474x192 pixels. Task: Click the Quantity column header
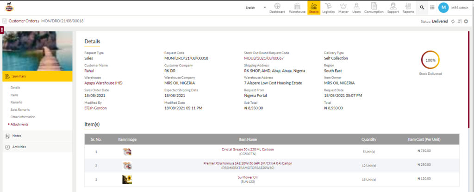[x=369, y=139]
